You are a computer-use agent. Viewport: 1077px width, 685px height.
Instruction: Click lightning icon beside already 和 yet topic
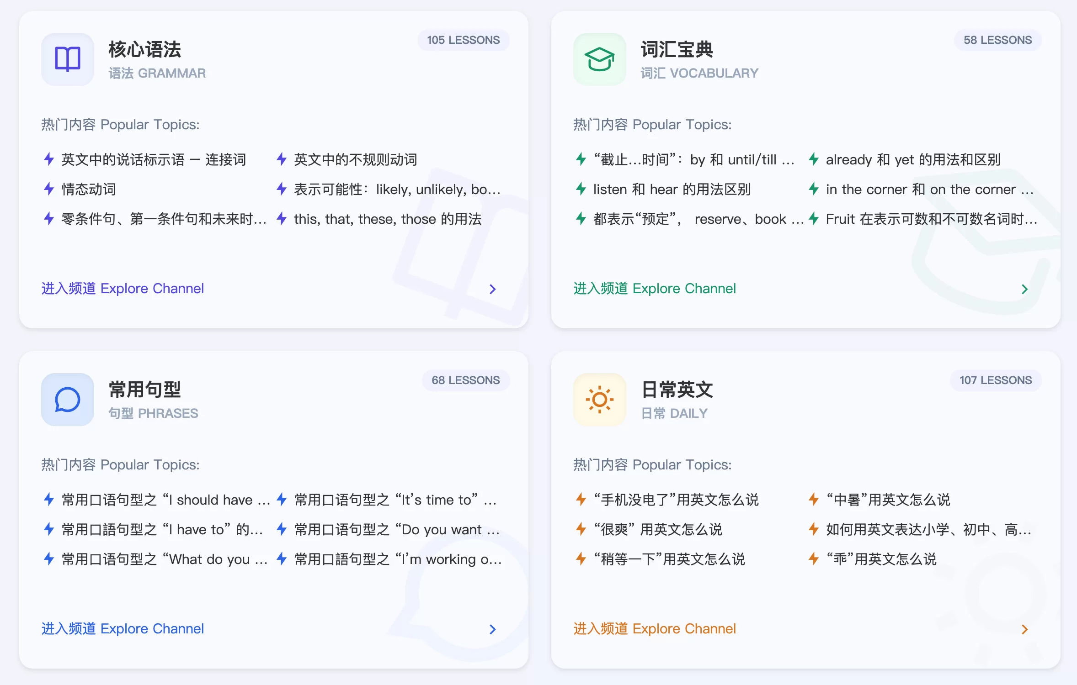click(x=814, y=159)
